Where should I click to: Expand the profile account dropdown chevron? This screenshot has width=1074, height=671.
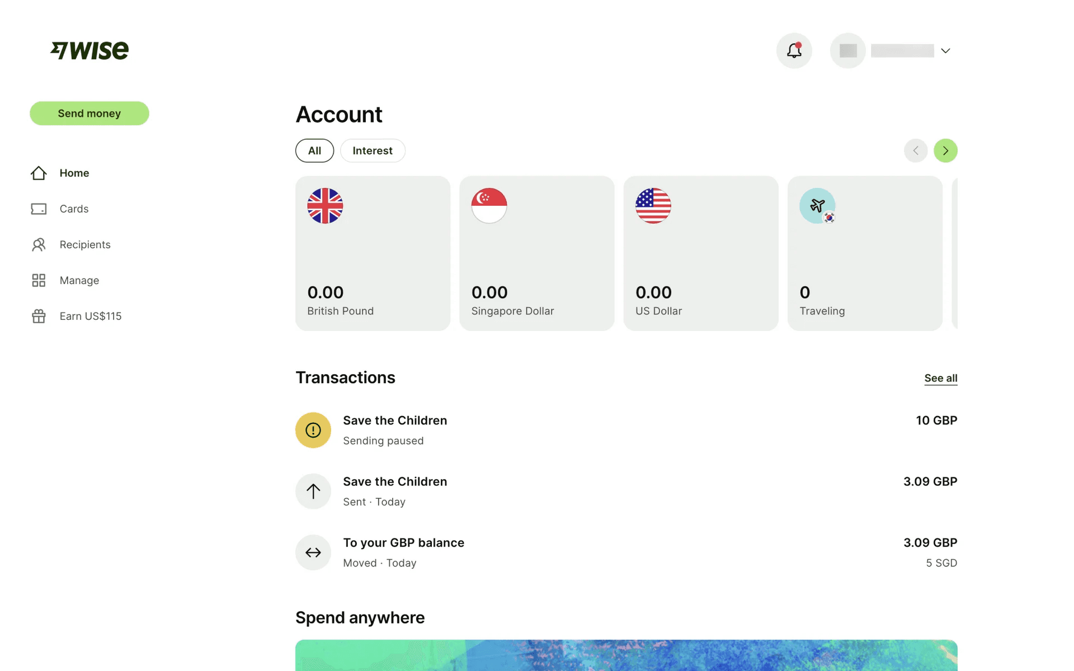click(x=945, y=51)
